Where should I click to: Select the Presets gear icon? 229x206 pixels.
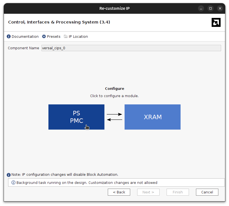click(44, 36)
